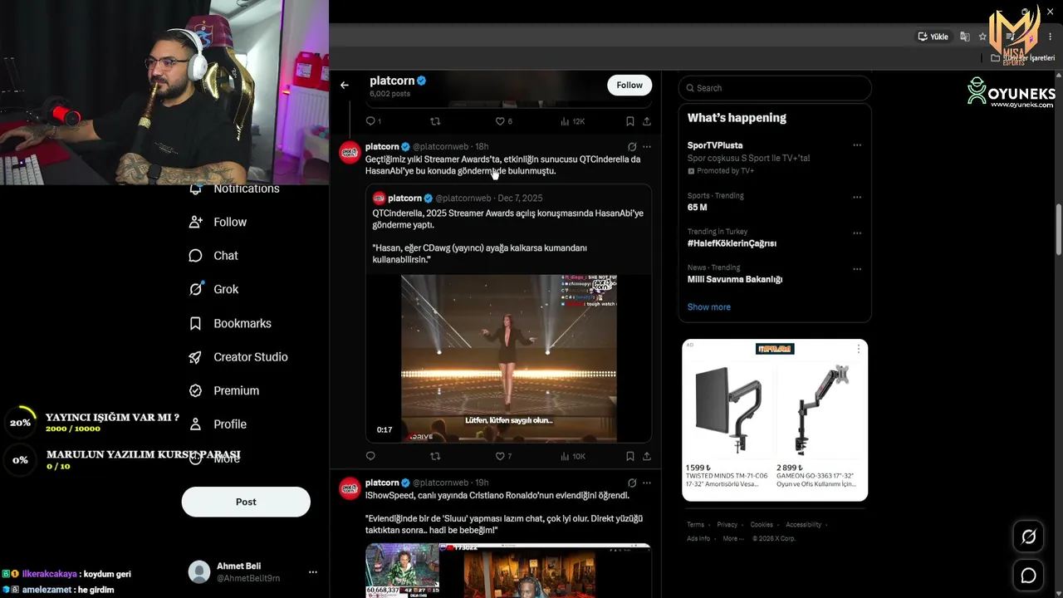Follow the platcorn account

pos(629,85)
